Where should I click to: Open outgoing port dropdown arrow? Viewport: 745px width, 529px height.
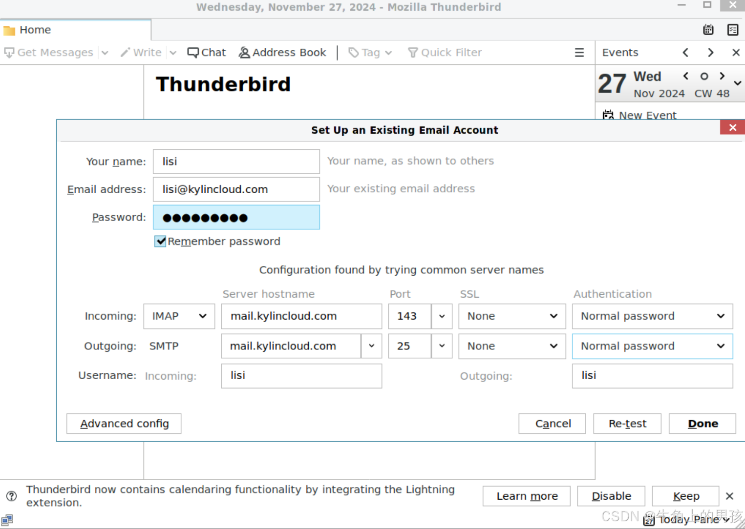(x=442, y=346)
